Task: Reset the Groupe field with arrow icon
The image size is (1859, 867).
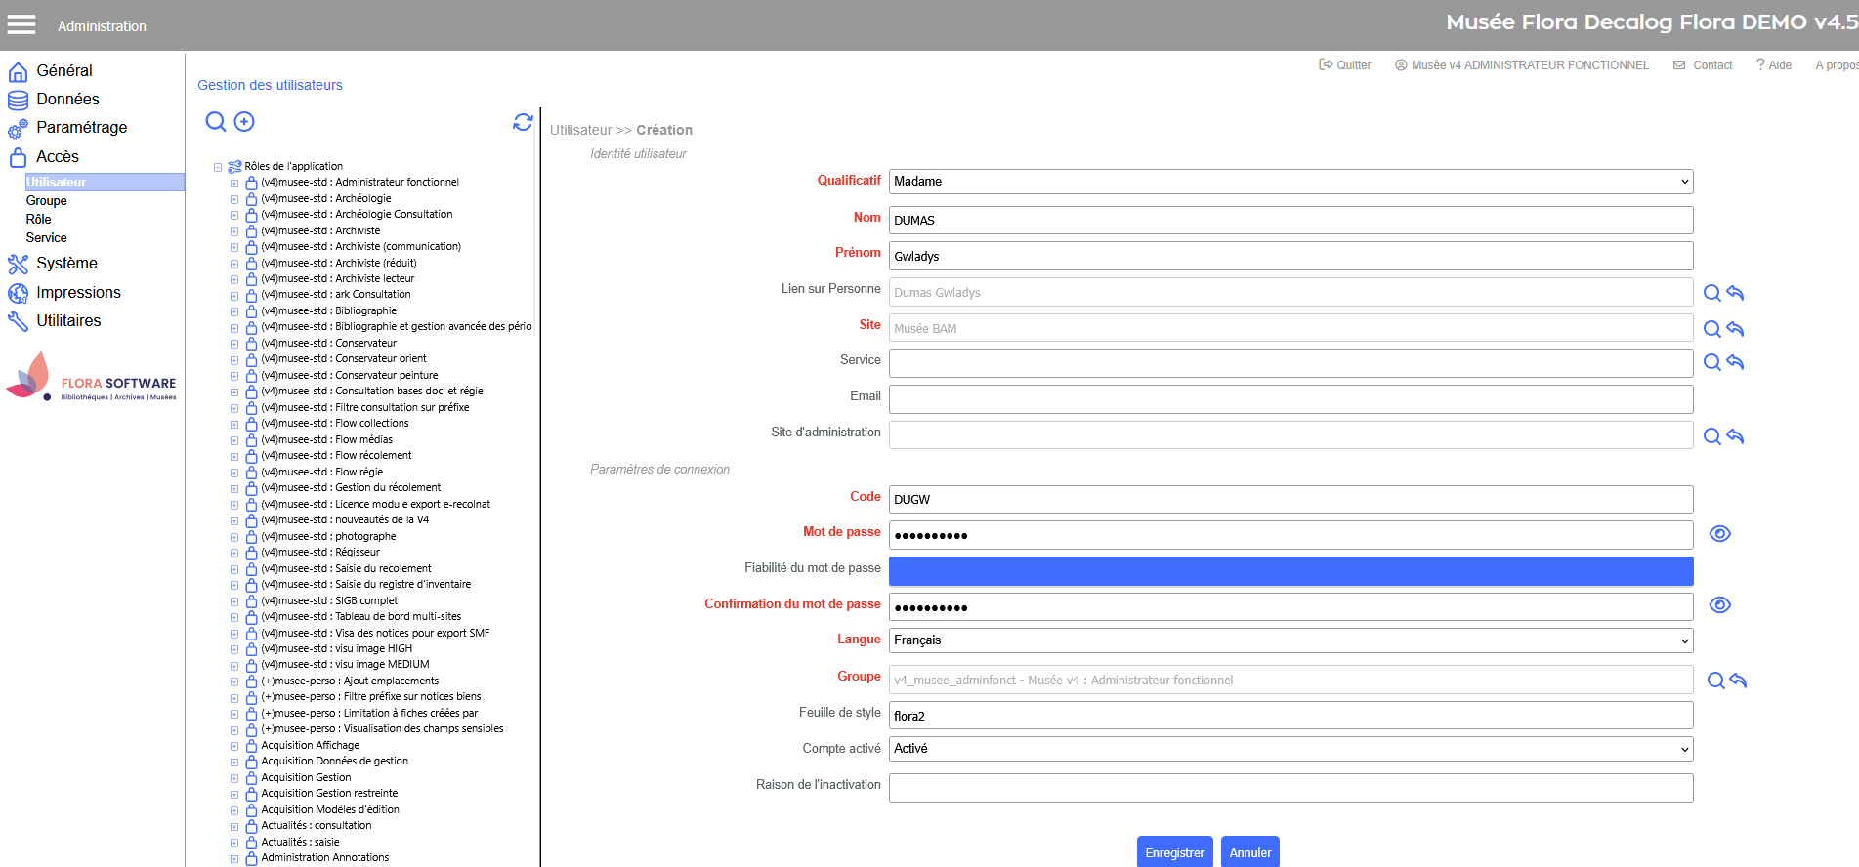Action: tap(1738, 681)
